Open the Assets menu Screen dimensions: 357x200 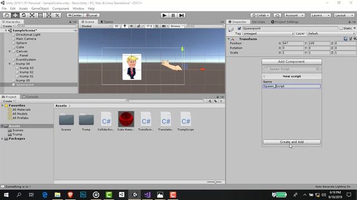pyautogui.click(x=23, y=8)
